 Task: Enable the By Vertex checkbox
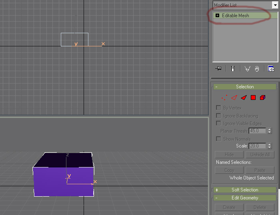(x=218, y=107)
